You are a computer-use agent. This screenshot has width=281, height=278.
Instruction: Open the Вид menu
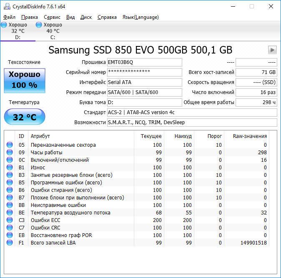click(x=70, y=17)
